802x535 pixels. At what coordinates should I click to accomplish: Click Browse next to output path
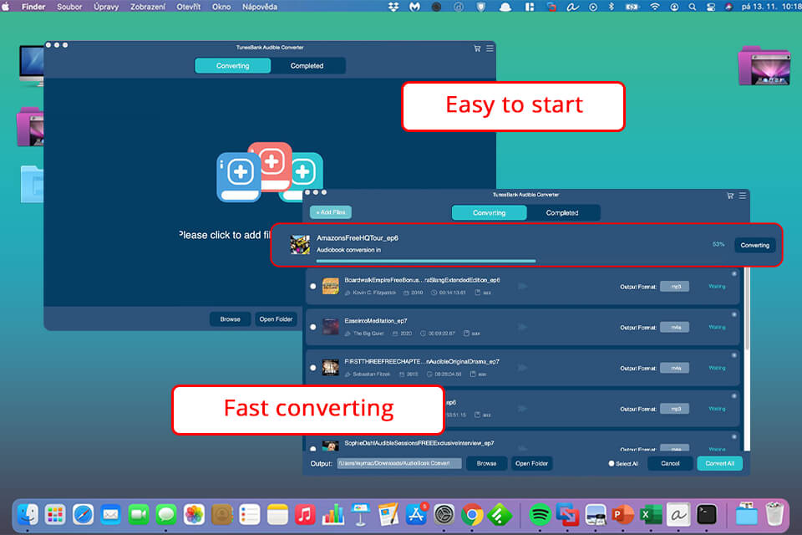tap(486, 463)
